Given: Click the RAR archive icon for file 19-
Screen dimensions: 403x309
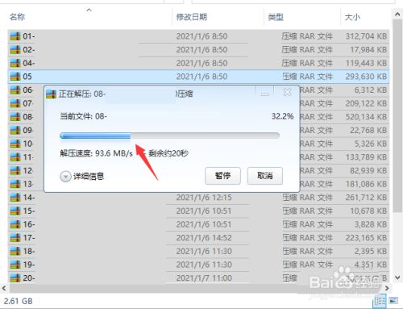Looking at the screenshot, I should coord(15,265).
